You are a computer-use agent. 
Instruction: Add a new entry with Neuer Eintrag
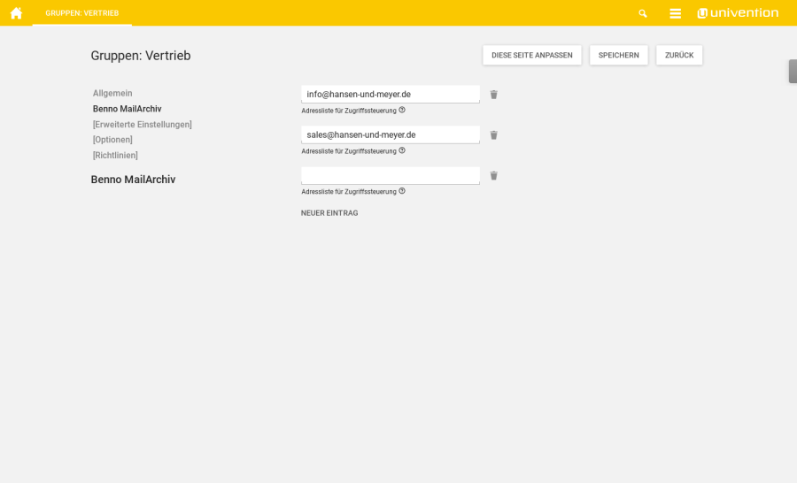(x=329, y=213)
